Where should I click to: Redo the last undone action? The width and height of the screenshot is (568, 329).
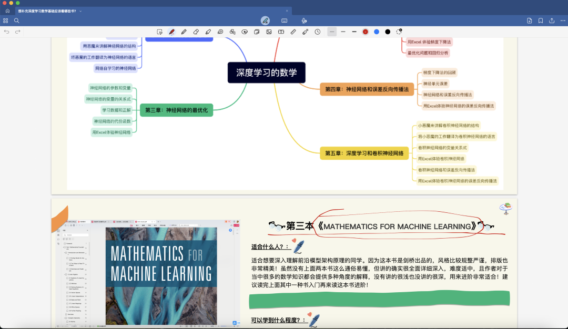(17, 32)
